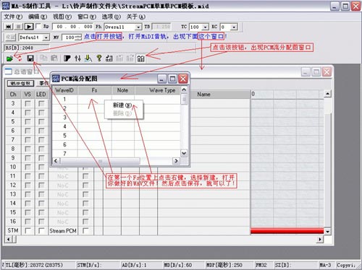362x270 pixels.
Task: Click the Fs column header
Action: [94, 90]
